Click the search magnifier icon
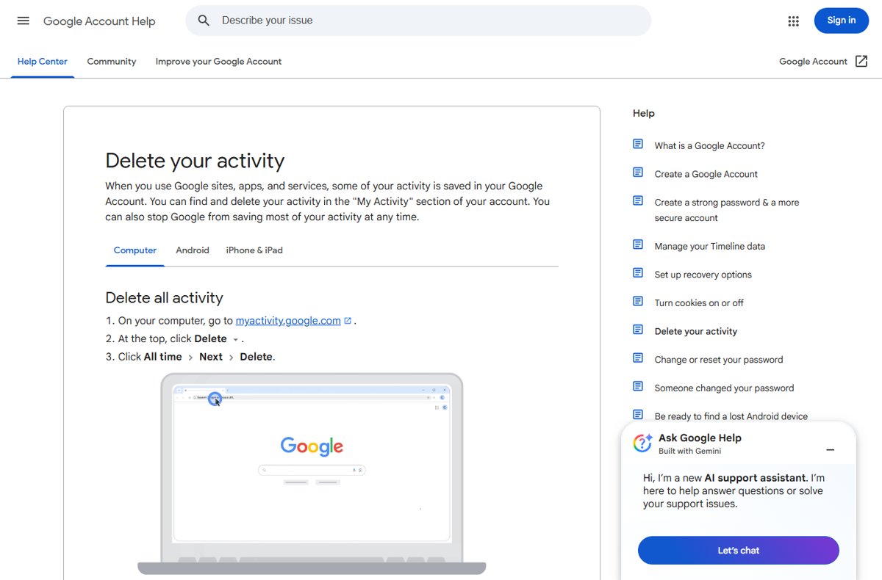This screenshot has width=882, height=580. [x=204, y=21]
